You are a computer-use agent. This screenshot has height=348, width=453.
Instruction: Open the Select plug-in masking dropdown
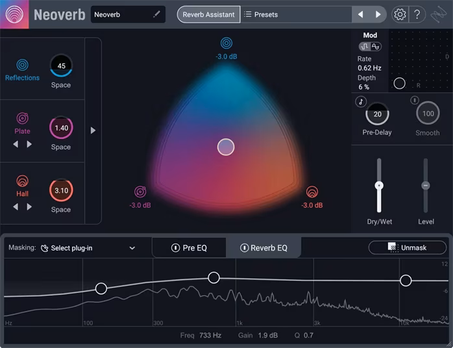tap(88, 248)
